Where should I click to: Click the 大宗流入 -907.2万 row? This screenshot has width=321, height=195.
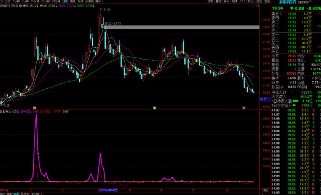click(x=296, y=97)
